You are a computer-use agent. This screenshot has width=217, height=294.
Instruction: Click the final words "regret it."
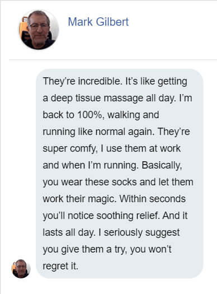60,266
